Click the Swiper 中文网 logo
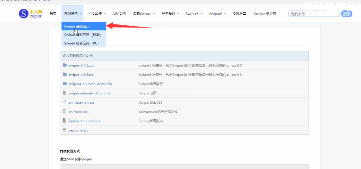361x169 pixels. click(30, 14)
